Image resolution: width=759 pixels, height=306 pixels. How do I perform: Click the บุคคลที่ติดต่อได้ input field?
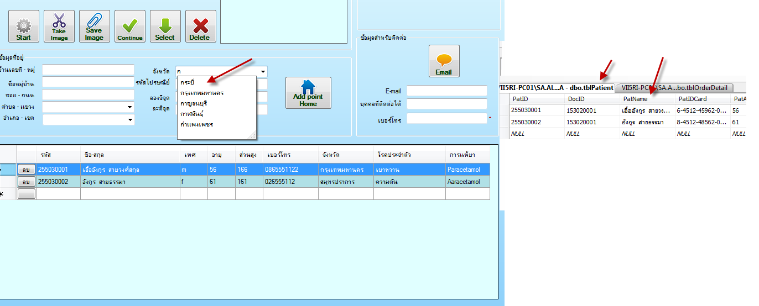(x=446, y=104)
